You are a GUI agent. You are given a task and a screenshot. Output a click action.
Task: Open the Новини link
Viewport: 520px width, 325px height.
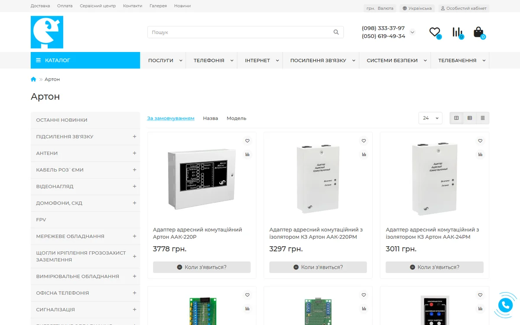coord(182,6)
